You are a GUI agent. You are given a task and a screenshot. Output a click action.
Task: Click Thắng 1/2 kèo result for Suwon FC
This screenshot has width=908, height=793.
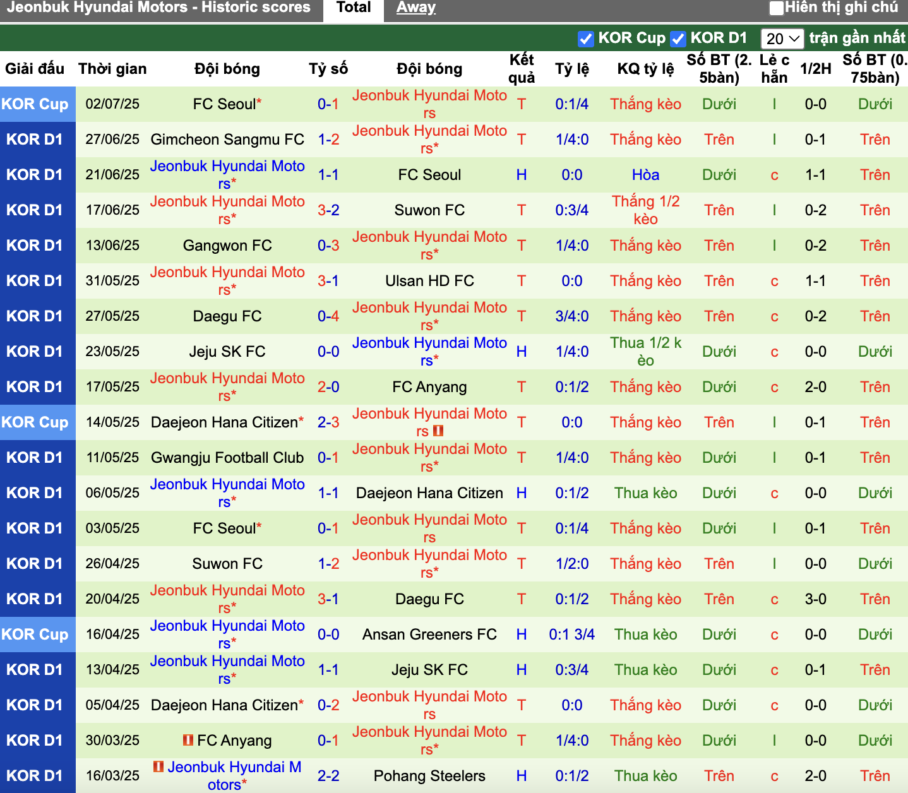coord(645,210)
